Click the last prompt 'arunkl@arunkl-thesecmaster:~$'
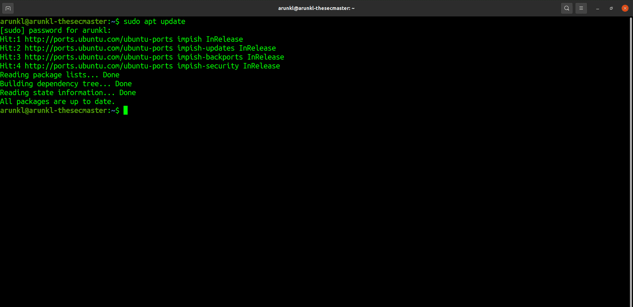Image resolution: width=633 pixels, height=307 pixels. (60, 111)
